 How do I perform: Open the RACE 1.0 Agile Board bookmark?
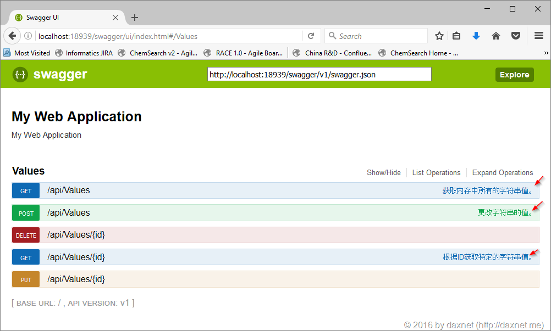(x=244, y=53)
